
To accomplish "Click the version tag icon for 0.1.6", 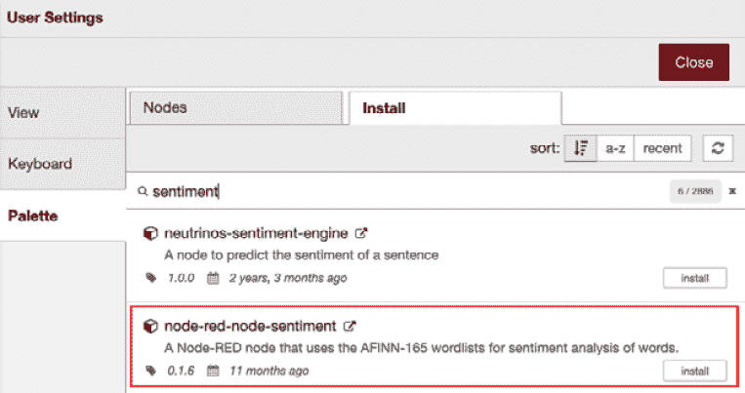I will 151,371.
